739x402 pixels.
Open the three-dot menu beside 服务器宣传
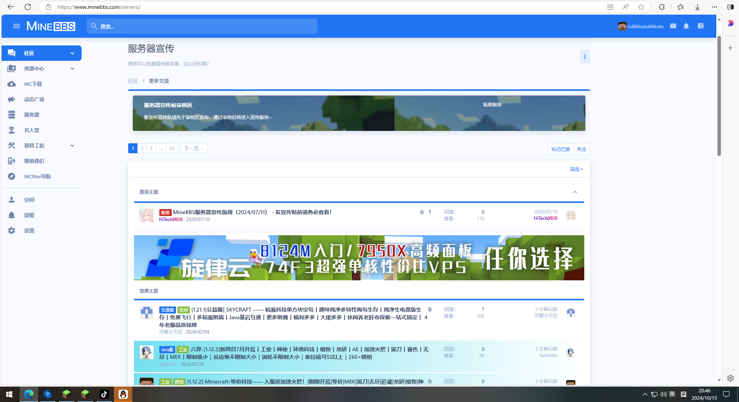tap(585, 57)
